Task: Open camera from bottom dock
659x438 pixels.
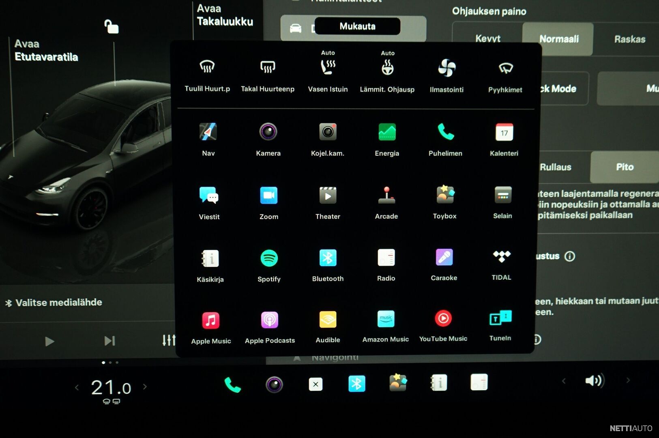Action: [x=274, y=384]
